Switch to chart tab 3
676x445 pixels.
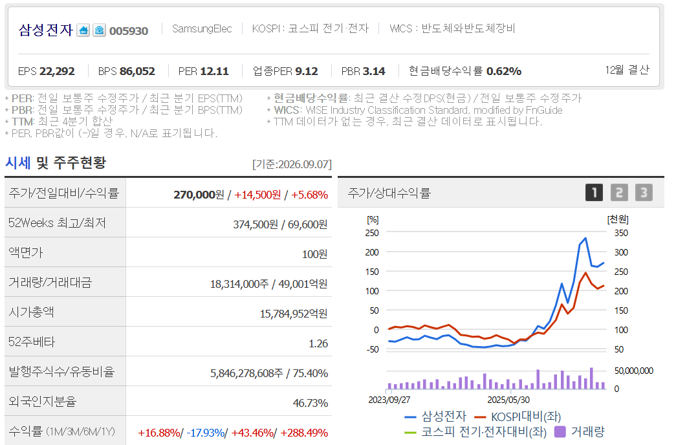[644, 192]
